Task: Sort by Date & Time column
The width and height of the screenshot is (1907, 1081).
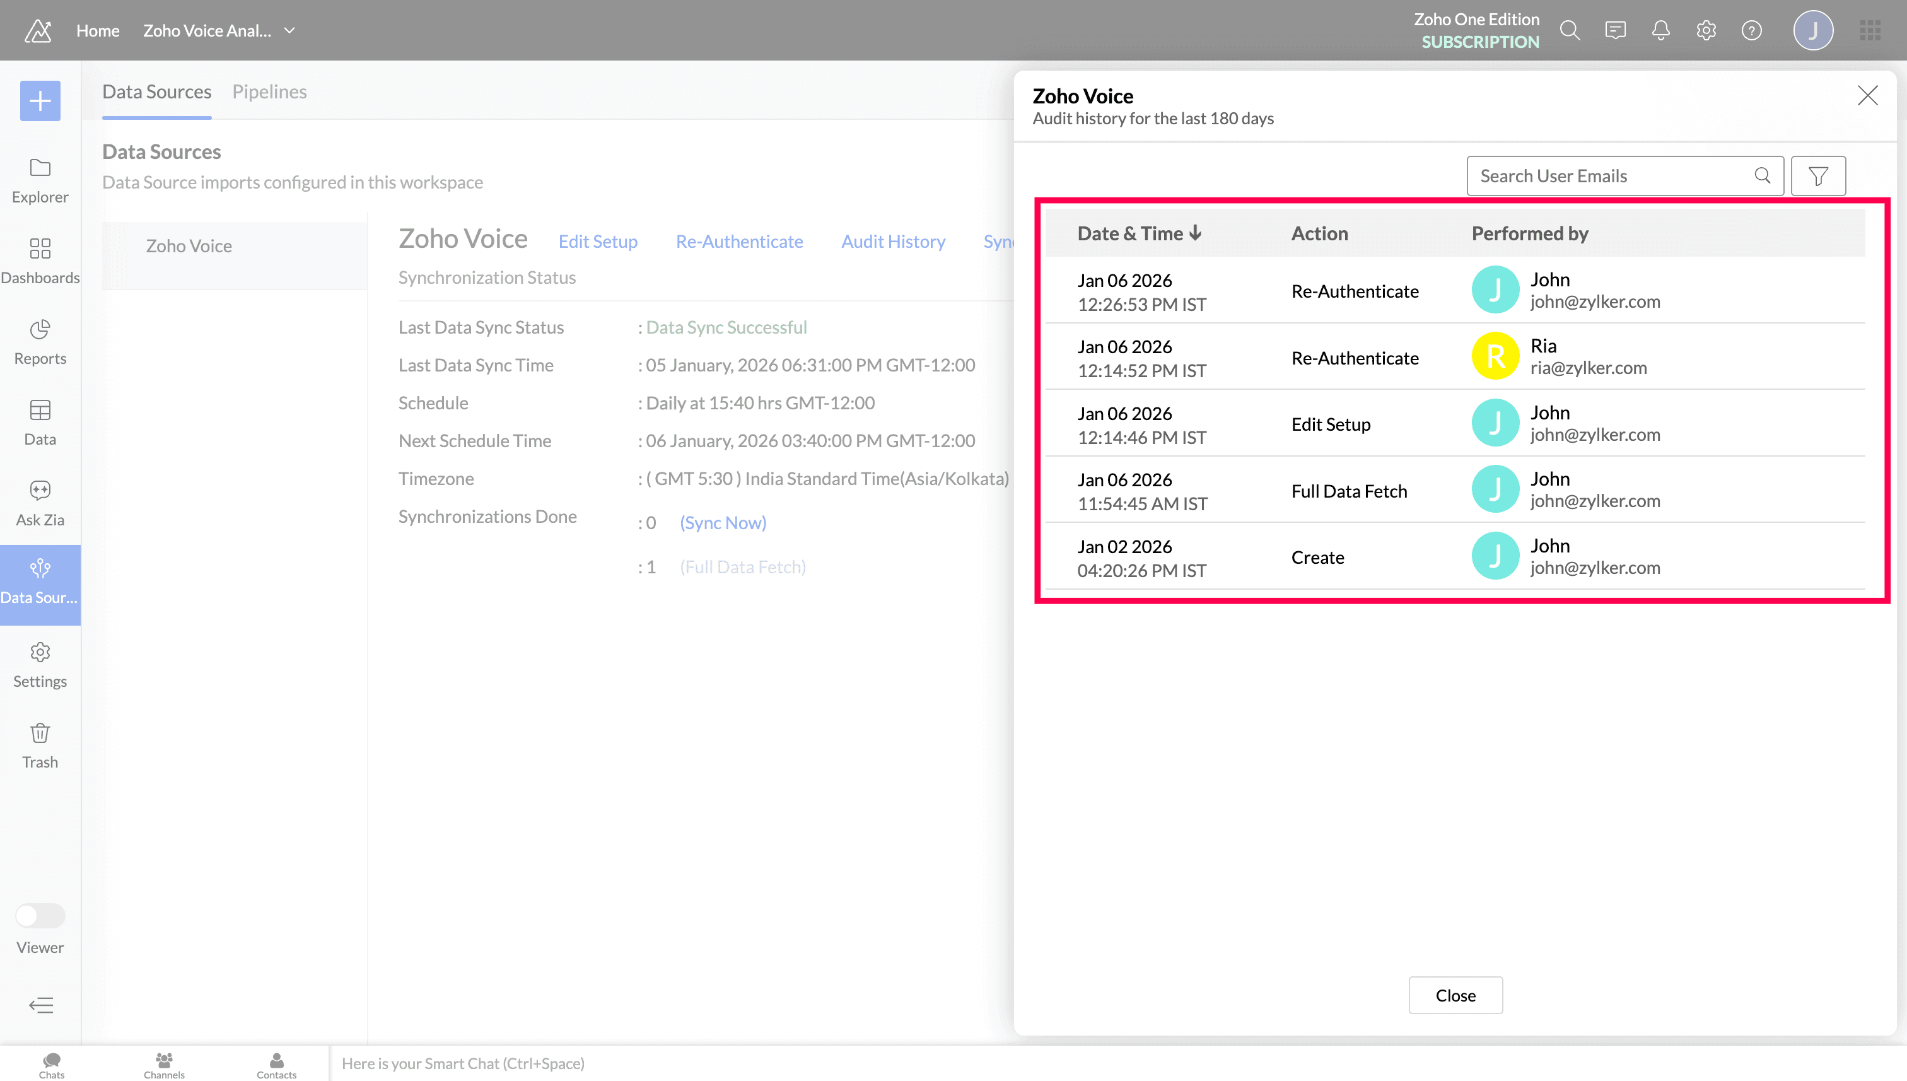Action: point(1139,233)
